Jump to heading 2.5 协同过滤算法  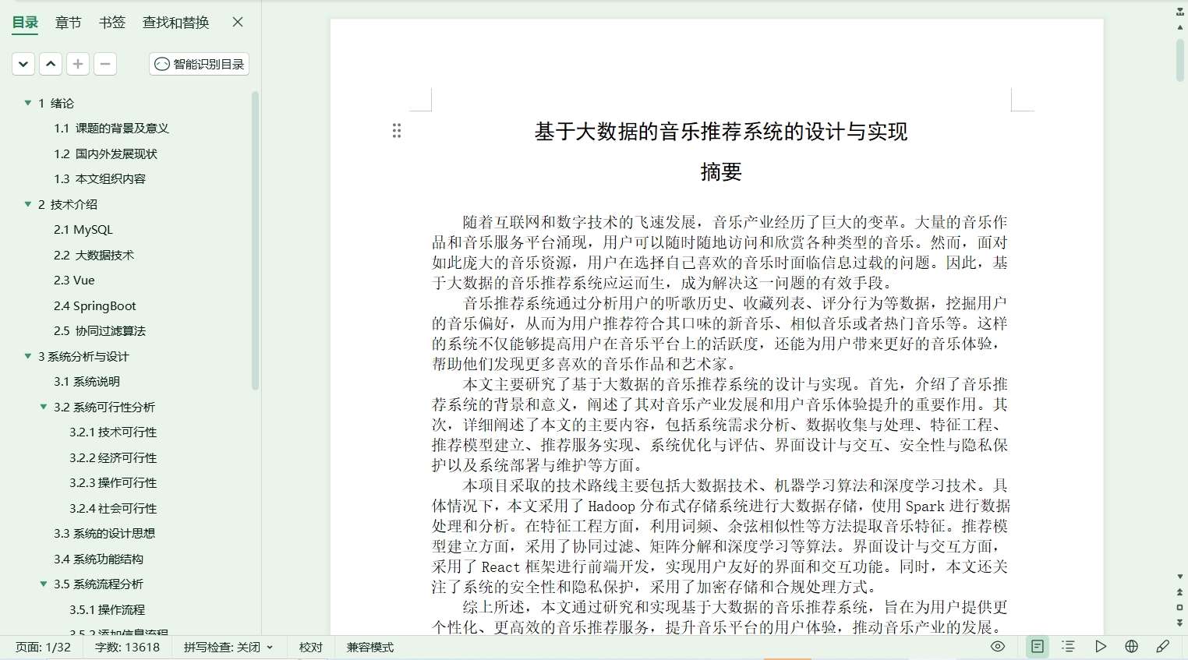tap(100, 331)
